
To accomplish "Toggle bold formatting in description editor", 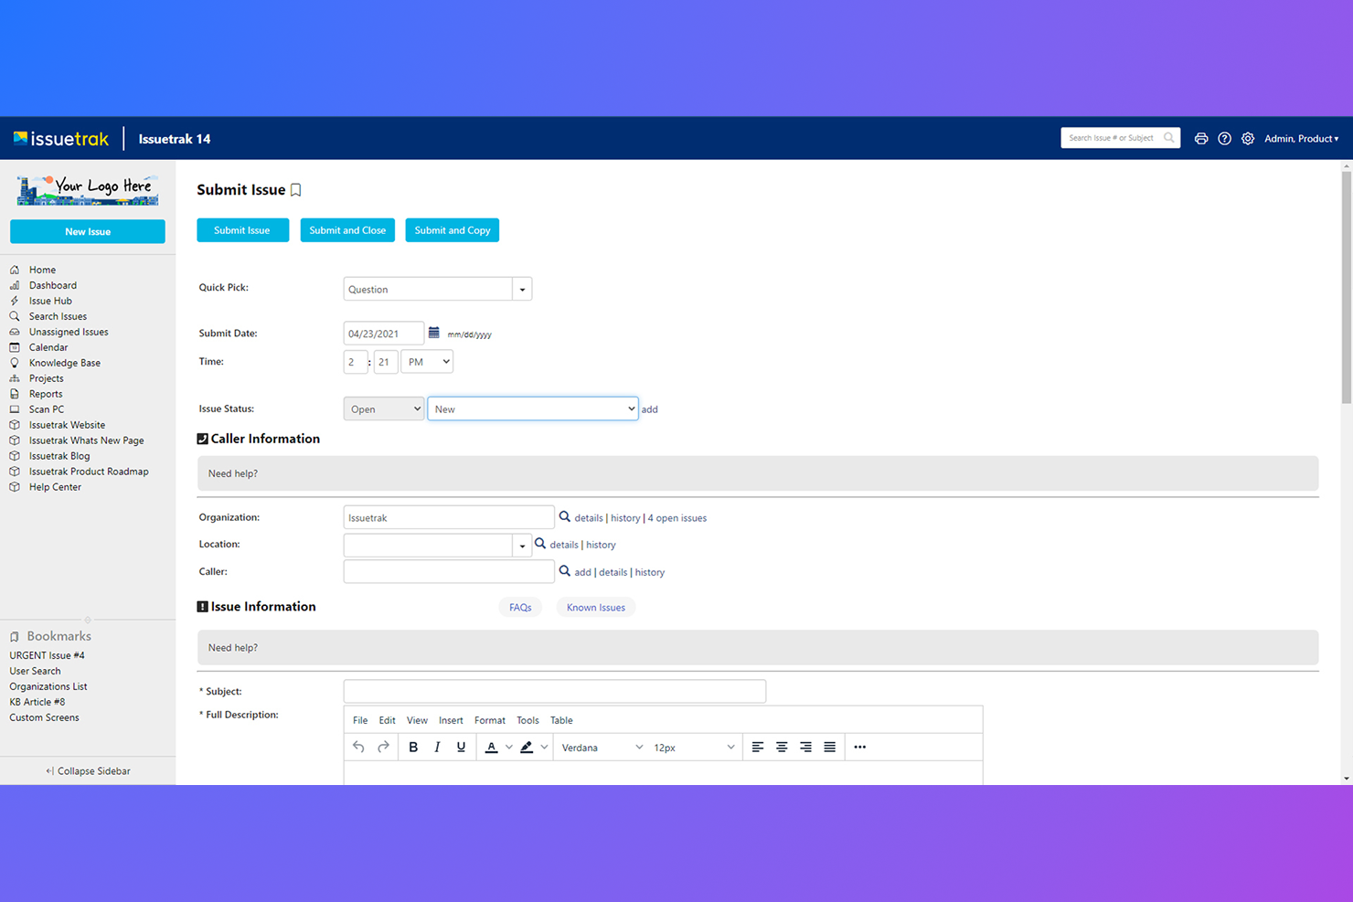I will click(x=413, y=748).
